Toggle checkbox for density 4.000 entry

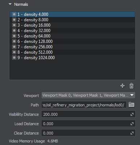coord(14,14)
